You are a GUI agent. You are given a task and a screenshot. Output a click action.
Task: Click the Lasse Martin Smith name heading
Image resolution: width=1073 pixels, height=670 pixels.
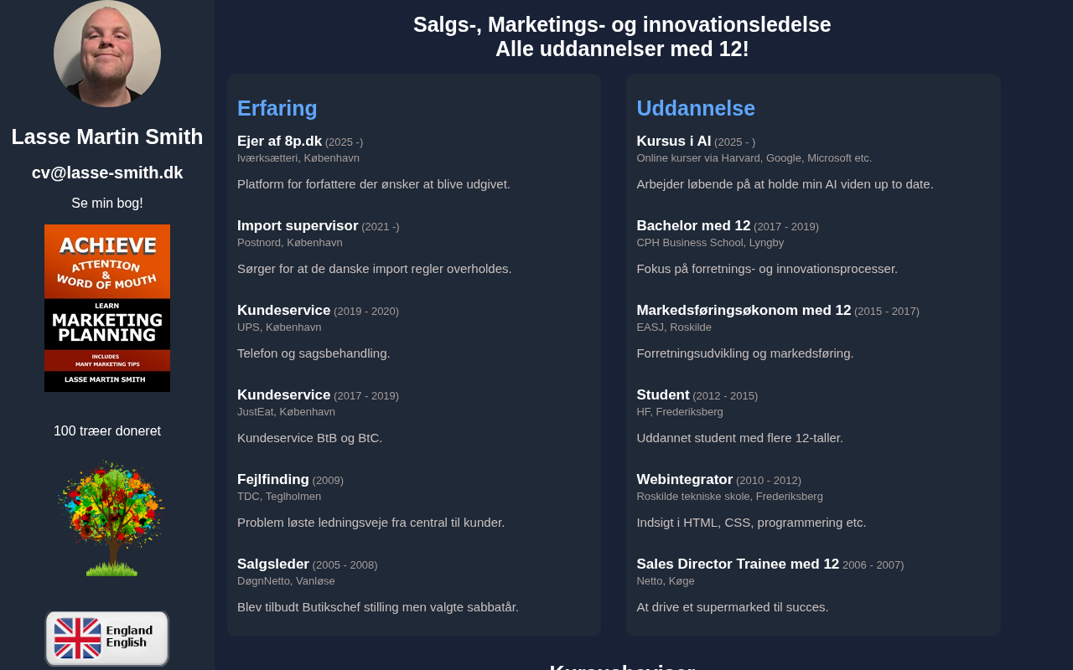[x=107, y=137]
